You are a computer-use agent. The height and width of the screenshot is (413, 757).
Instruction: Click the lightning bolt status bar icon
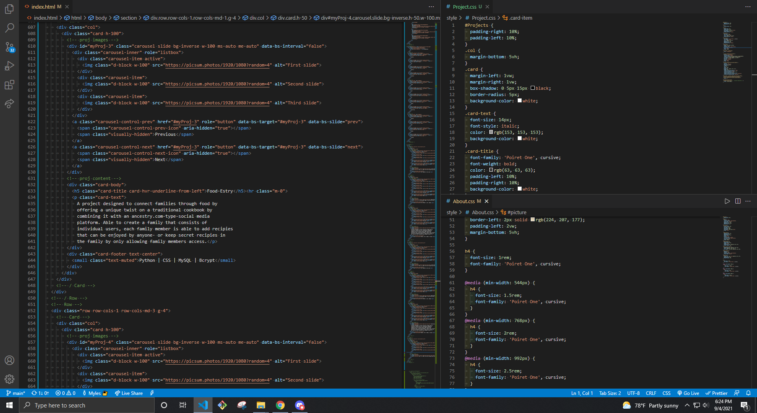coord(152,393)
